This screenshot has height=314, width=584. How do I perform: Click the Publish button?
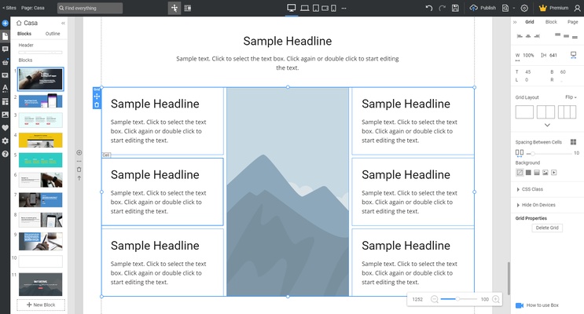point(483,8)
